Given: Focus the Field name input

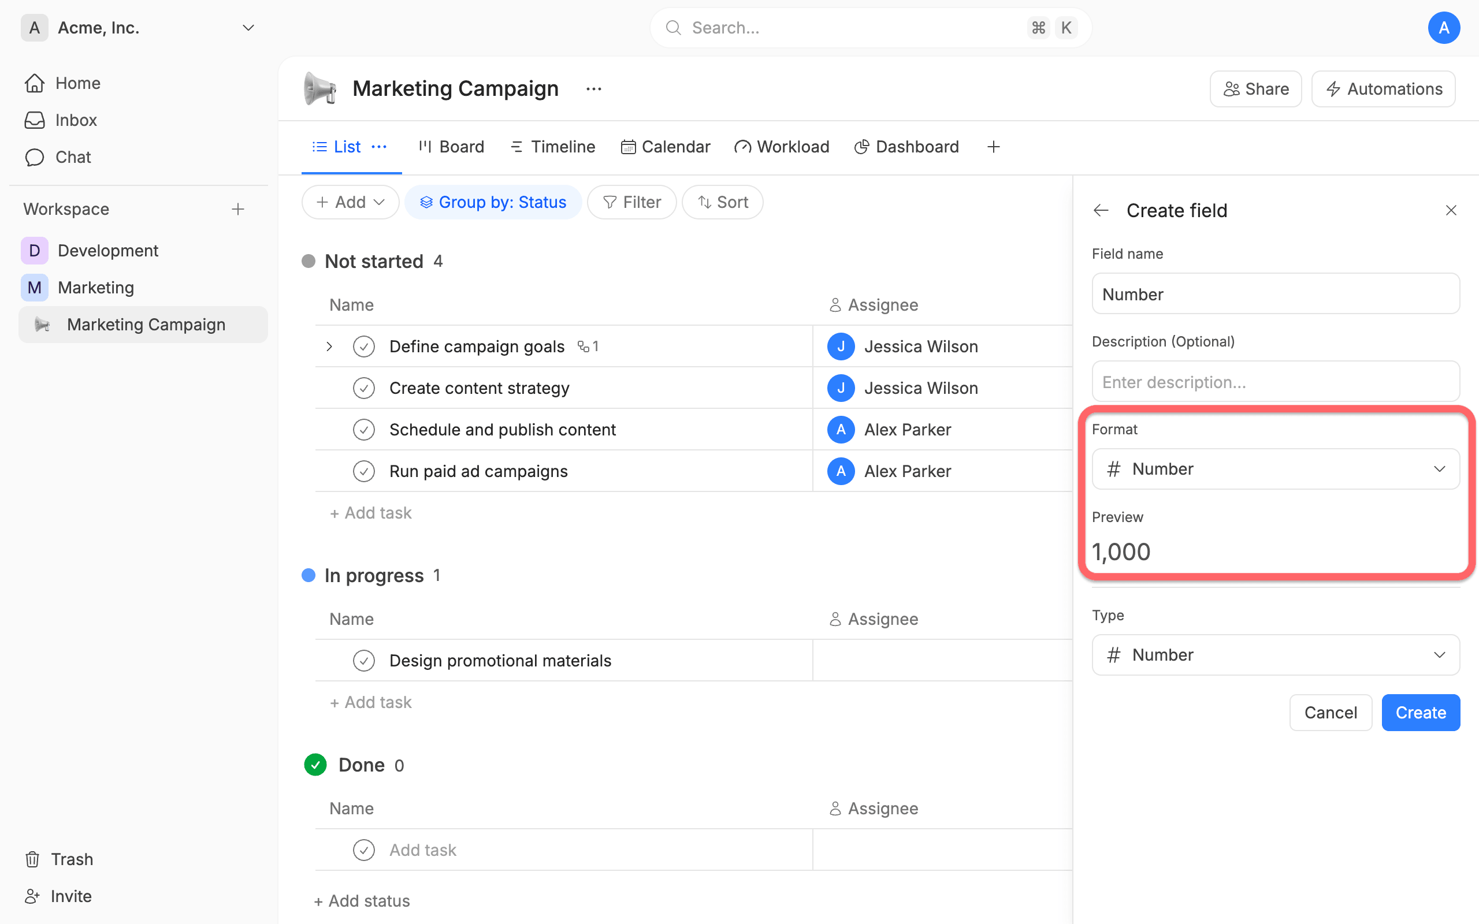Looking at the screenshot, I should point(1276,293).
